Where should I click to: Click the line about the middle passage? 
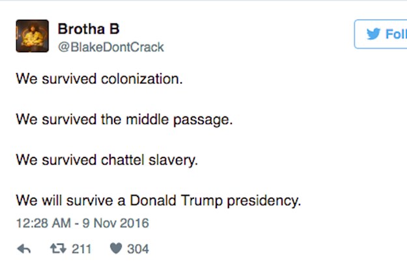(124, 120)
